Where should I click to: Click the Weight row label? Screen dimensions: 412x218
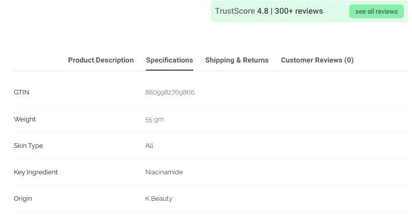[24, 119]
